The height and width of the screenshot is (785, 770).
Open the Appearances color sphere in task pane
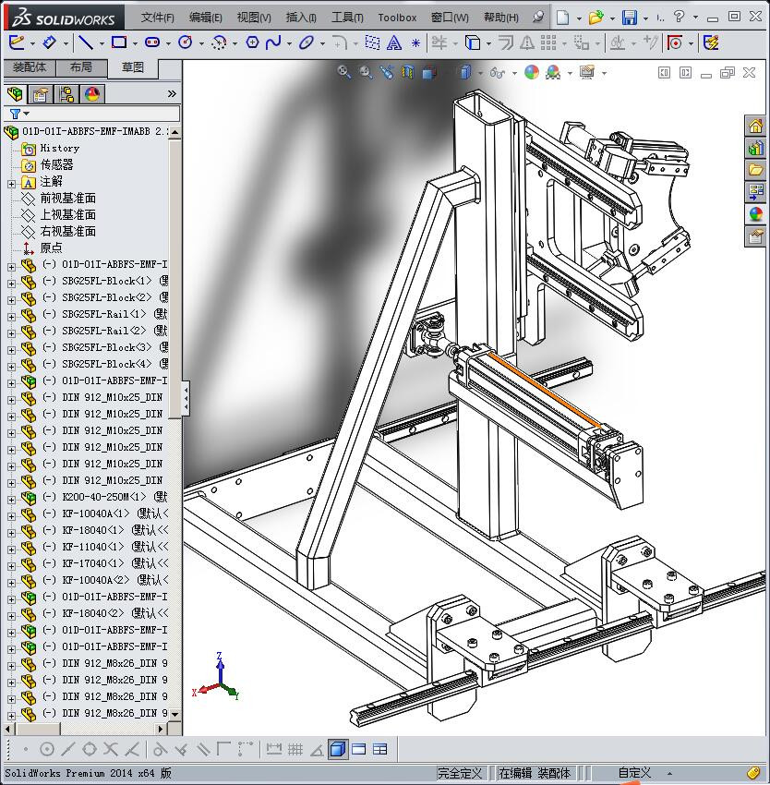pos(756,214)
